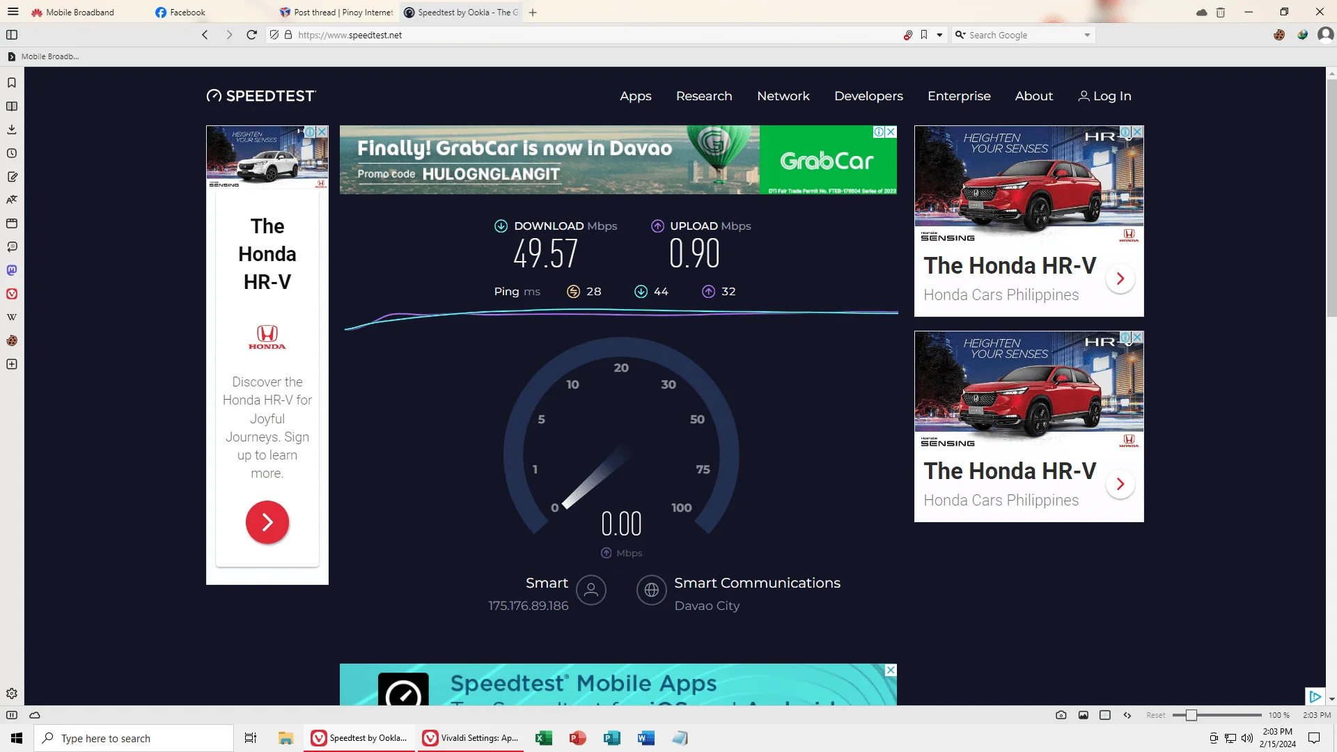Adjust the page zoom slider
The height and width of the screenshot is (752, 1337).
[x=1217, y=715]
